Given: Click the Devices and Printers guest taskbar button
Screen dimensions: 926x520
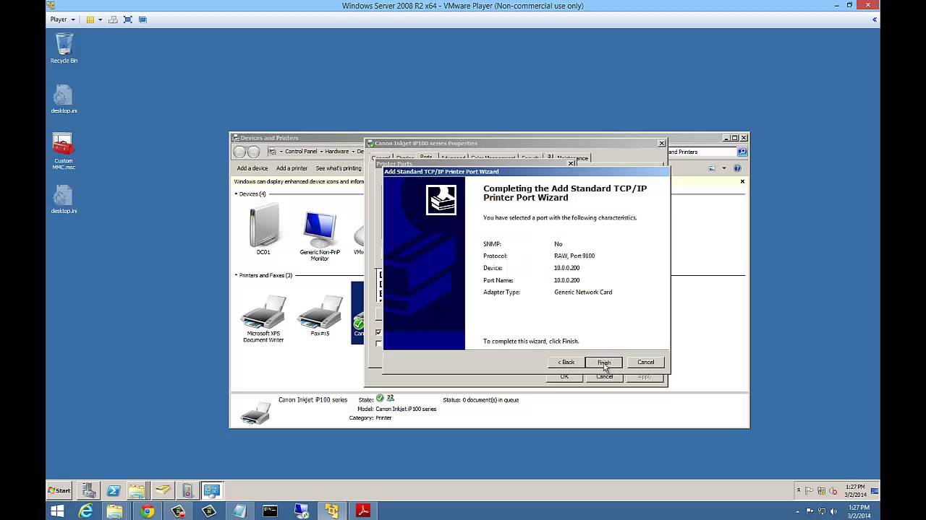Looking at the screenshot, I should [211, 490].
